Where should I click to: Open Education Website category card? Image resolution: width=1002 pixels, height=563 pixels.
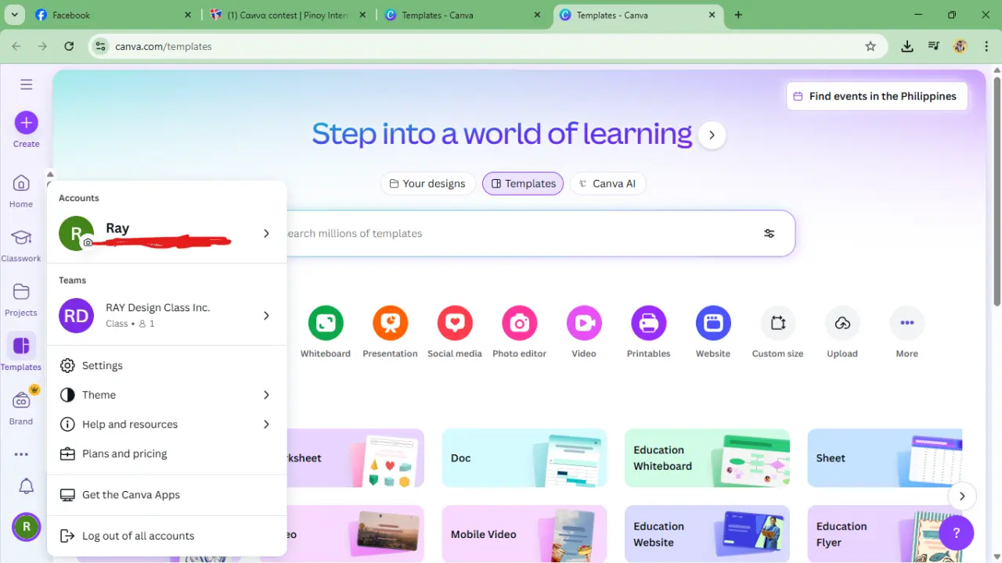(707, 533)
